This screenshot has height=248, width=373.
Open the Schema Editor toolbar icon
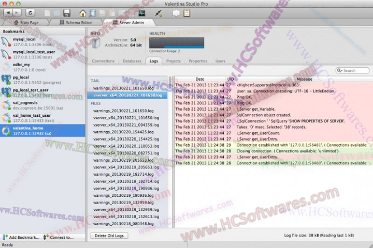pos(93,13)
